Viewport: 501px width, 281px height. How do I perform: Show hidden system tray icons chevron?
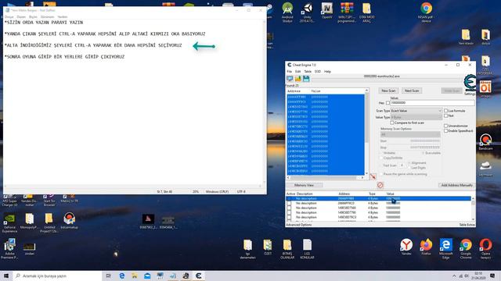click(x=454, y=276)
